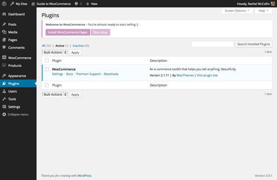Check the WooCommerce plugin row checkbox

coord(47,69)
